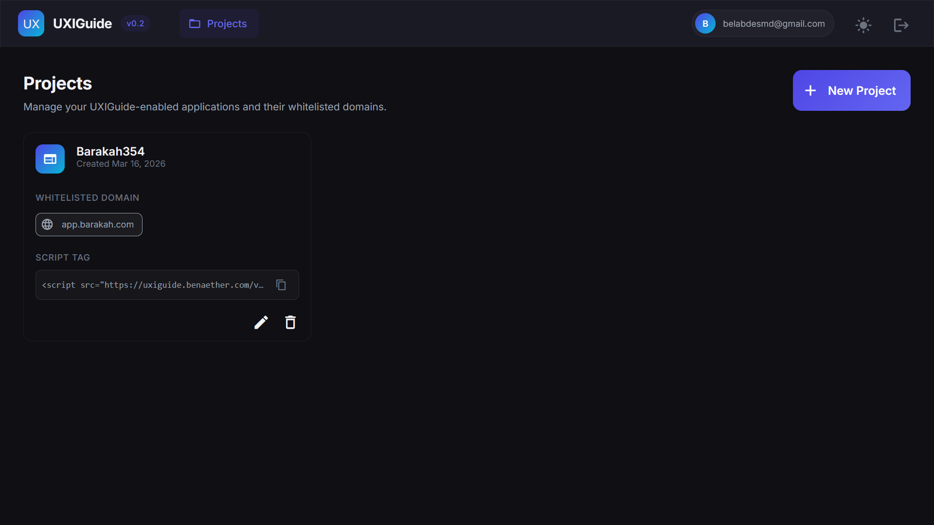934x525 pixels.
Task: Open the Barakah354 project name
Action: [x=110, y=151]
